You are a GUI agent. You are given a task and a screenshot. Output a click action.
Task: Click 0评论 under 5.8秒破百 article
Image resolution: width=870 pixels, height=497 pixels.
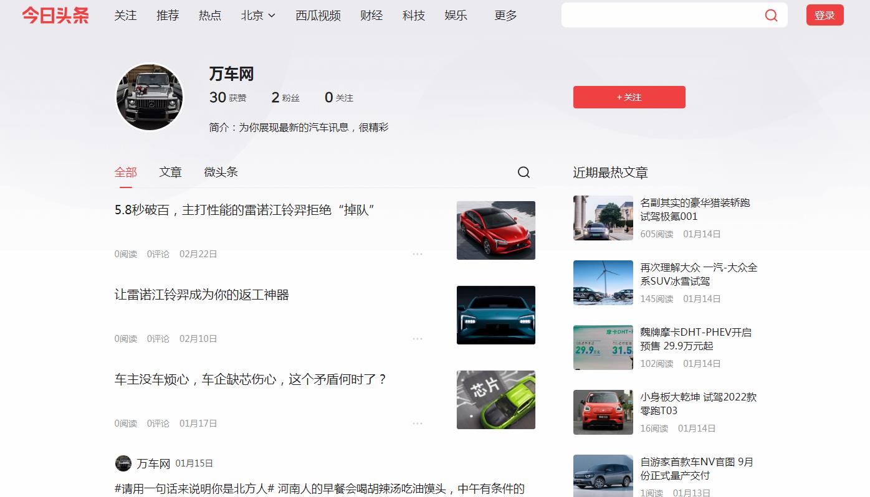tap(158, 254)
